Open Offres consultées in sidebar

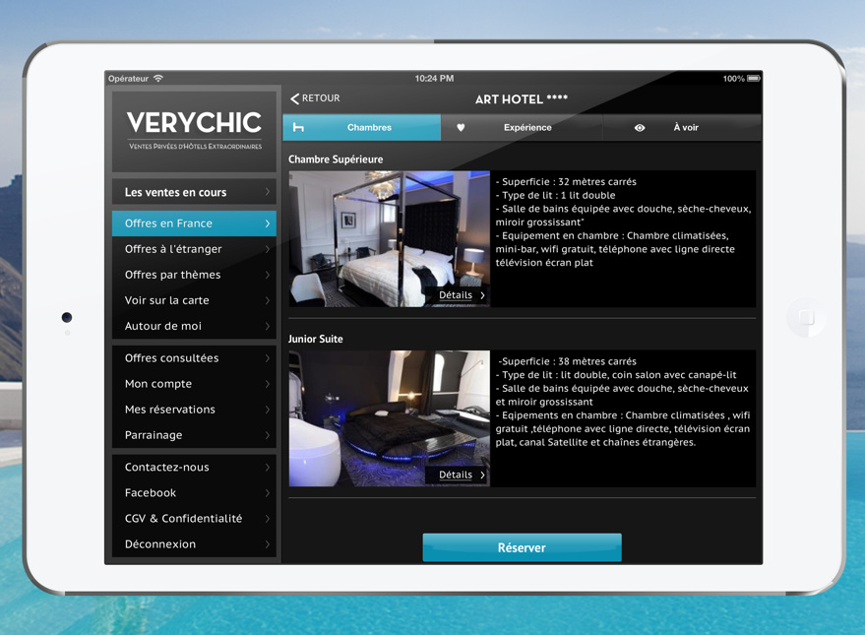(x=194, y=358)
